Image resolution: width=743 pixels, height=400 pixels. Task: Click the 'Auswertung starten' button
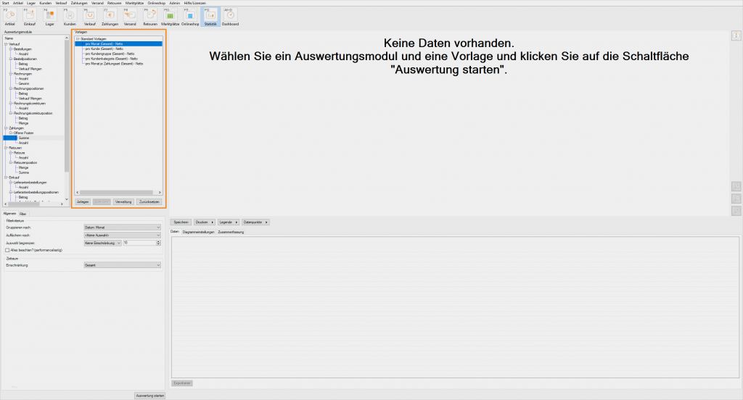150,395
